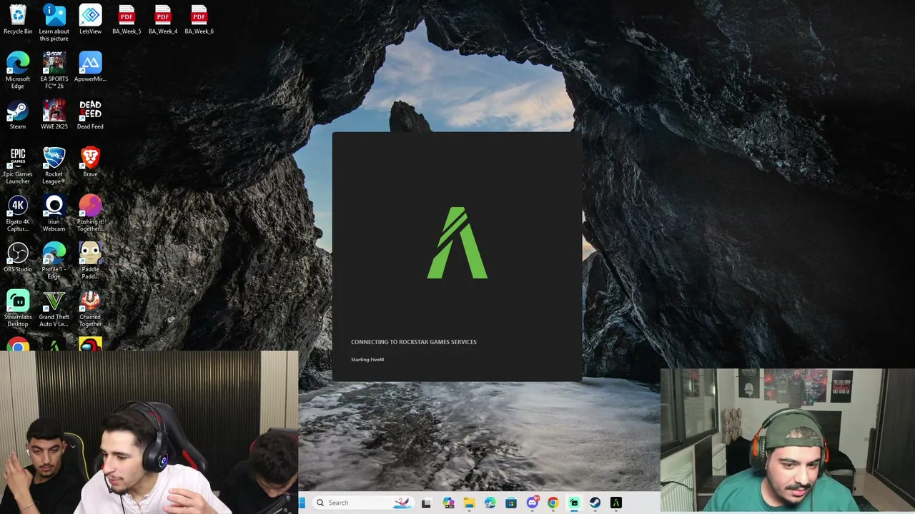Image resolution: width=915 pixels, height=514 pixels.
Task: Select the Chained Together desktop shortcut
Action: (90, 309)
